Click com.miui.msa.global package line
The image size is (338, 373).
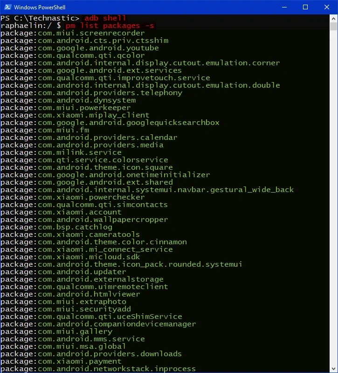[x=63, y=346]
